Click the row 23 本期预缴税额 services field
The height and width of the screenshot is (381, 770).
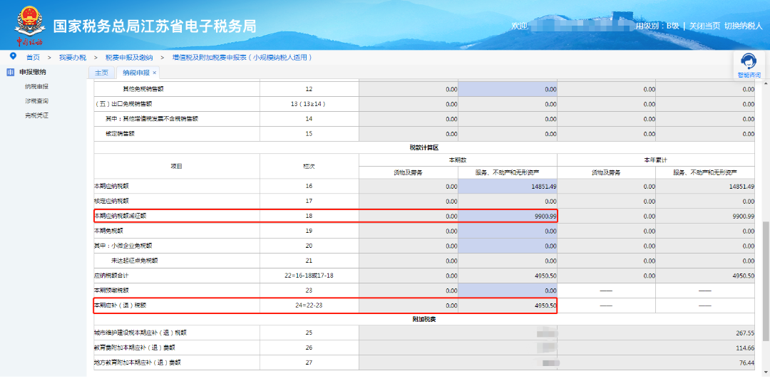(x=507, y=291)
